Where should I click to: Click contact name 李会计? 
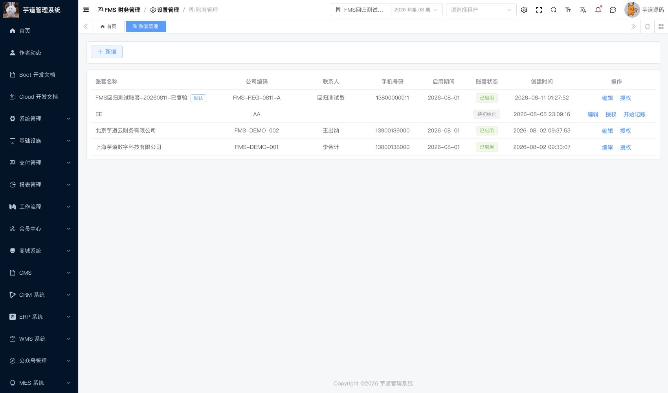tap(331, 147)
